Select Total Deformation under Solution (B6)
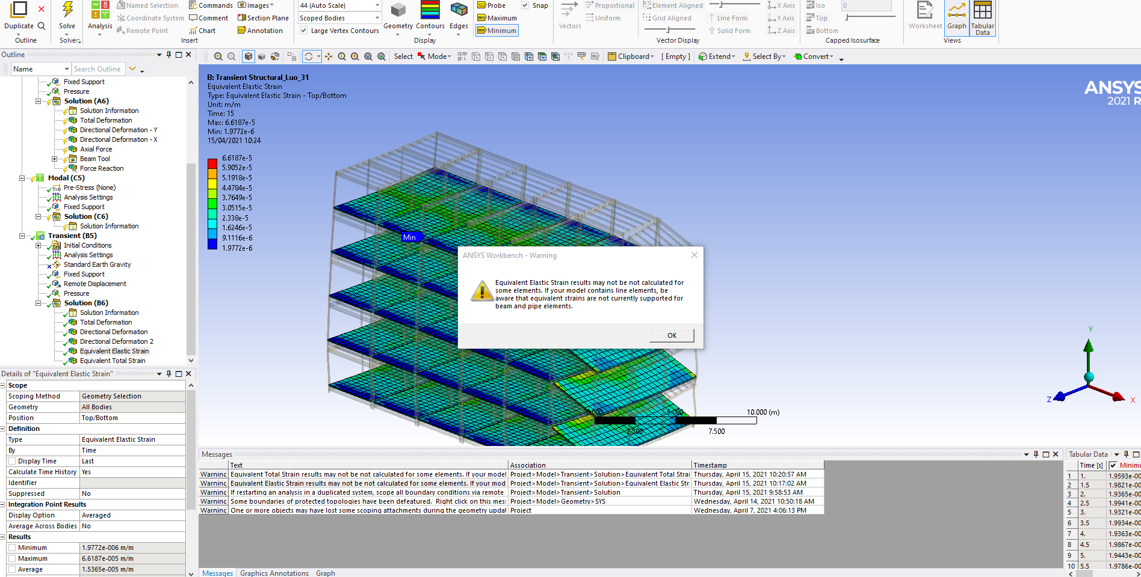 click(x=106, y=322)
